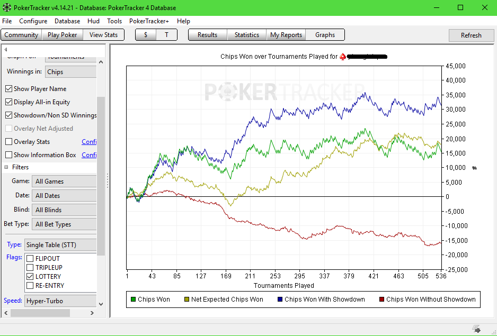Viewport: 497px width, 336px height.
Task: Open the Winnings in Chips dropdown
Action: (x=70, y=72)
